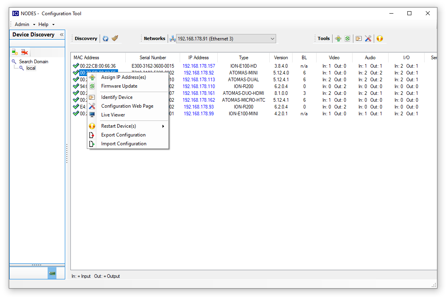The width and height of the screenshot is (447, 299).
Task: Select the Assign IP Address tool icon in Tools
Action: coord(338,38)
